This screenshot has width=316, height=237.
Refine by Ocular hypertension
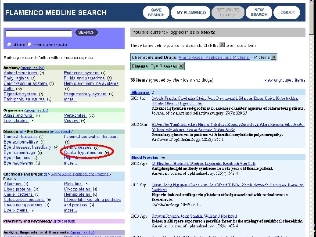pyautogui.click(x=83, y=152)
